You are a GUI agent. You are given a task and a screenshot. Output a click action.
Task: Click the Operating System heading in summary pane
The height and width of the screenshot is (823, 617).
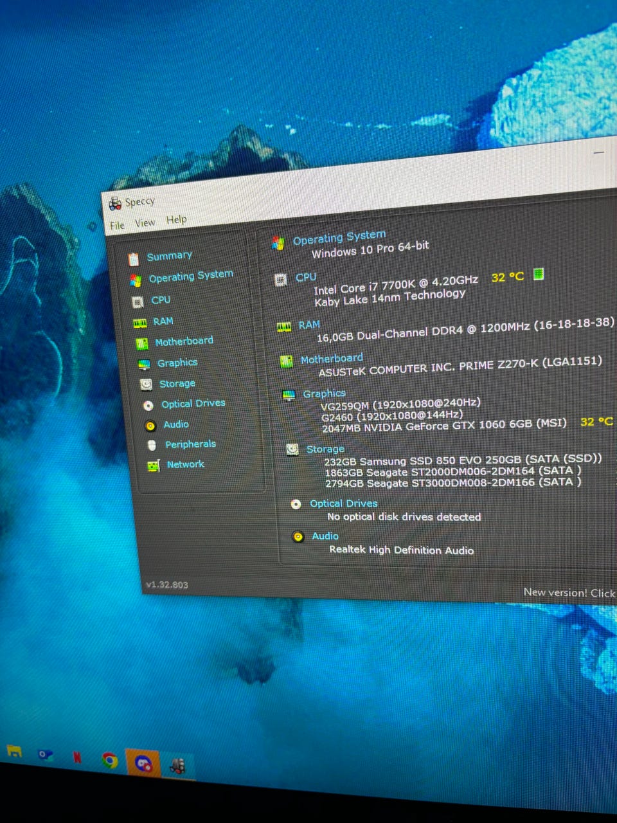[x=339, y=237]
